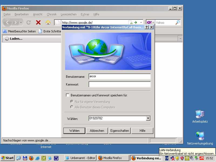Open the address bar history dropdown
The height and width of the screenshot is (162, 216).
click(141, 22)
